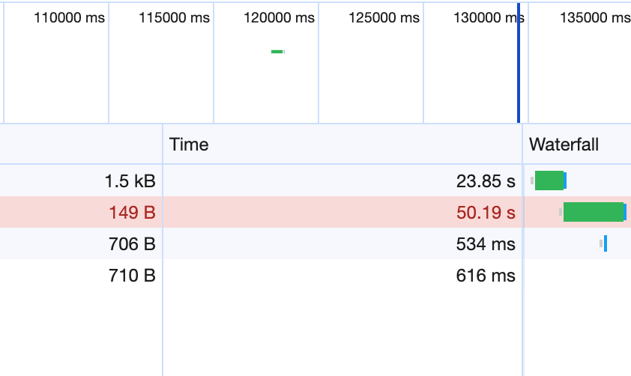Sort by the Waterfall column header
This screenshot has width=631, height=376.
(564, 145)
